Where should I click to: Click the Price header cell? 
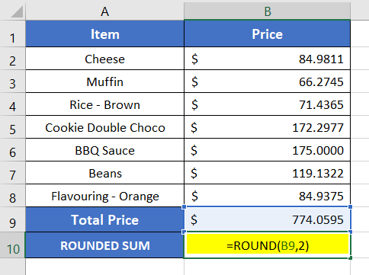(267, 34)
